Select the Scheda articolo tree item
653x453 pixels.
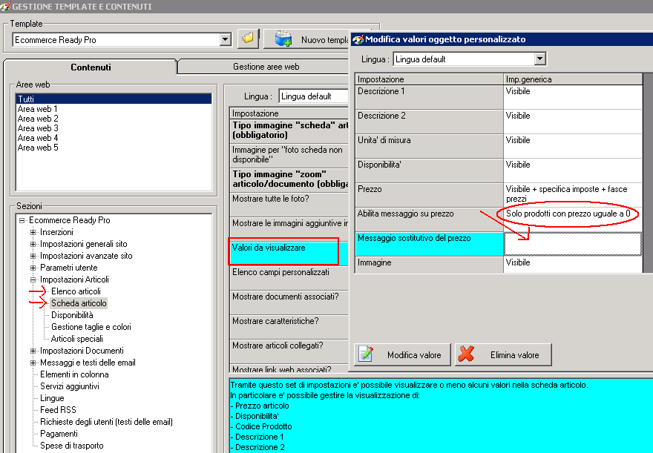pyautogui.click(x=79, y=303)
